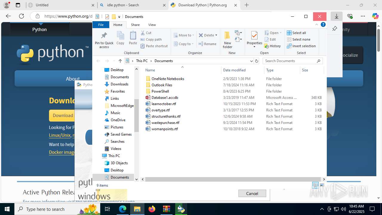Click This PC in the address path
The image size is (382, 215).
(x=142, y=61)
